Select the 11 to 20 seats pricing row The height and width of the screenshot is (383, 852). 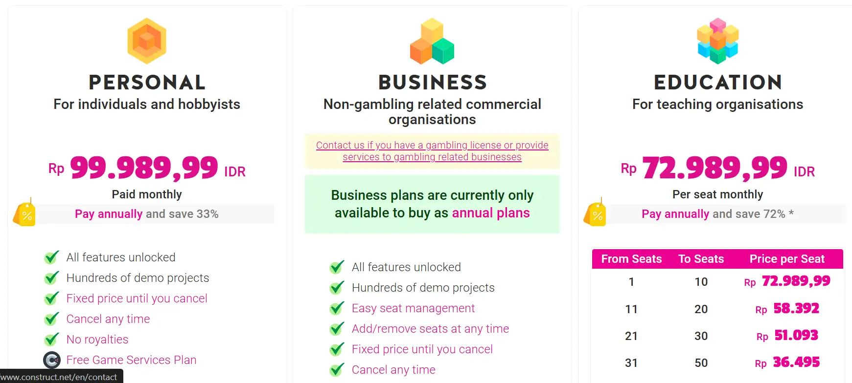[717, 309]
